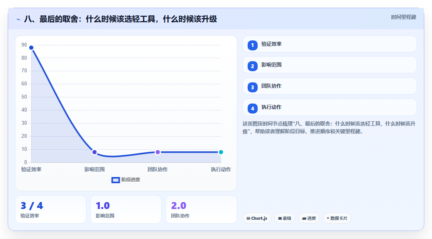Select the 进度 tag
Viewport: 432px width, 239px height.
(309, 218)
